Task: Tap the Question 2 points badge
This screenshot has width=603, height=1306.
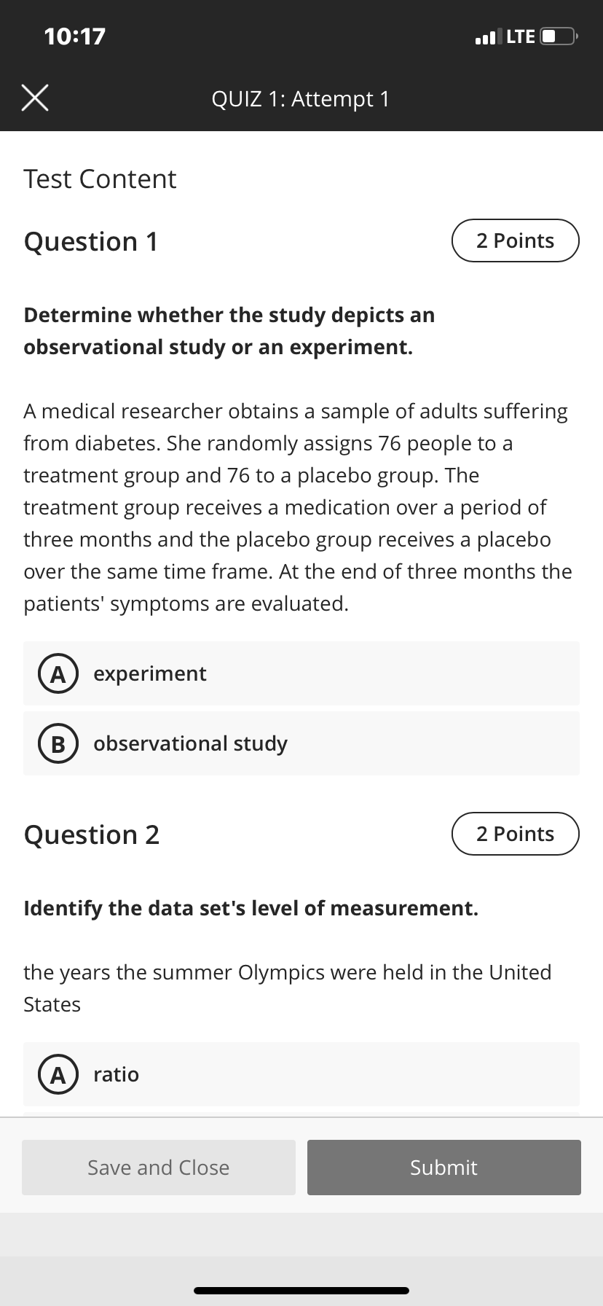Action: coord(516,834)
